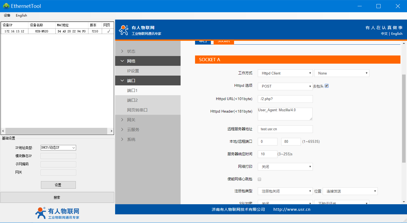Screen dimensions: 407x223
Task: Click the bottom-left USR IoT company logo
Action: point(57,213)
